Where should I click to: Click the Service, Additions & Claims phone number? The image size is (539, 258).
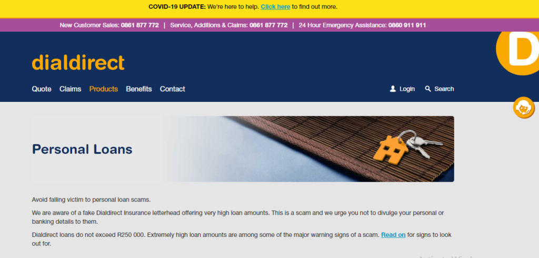(x=268, y=25)
